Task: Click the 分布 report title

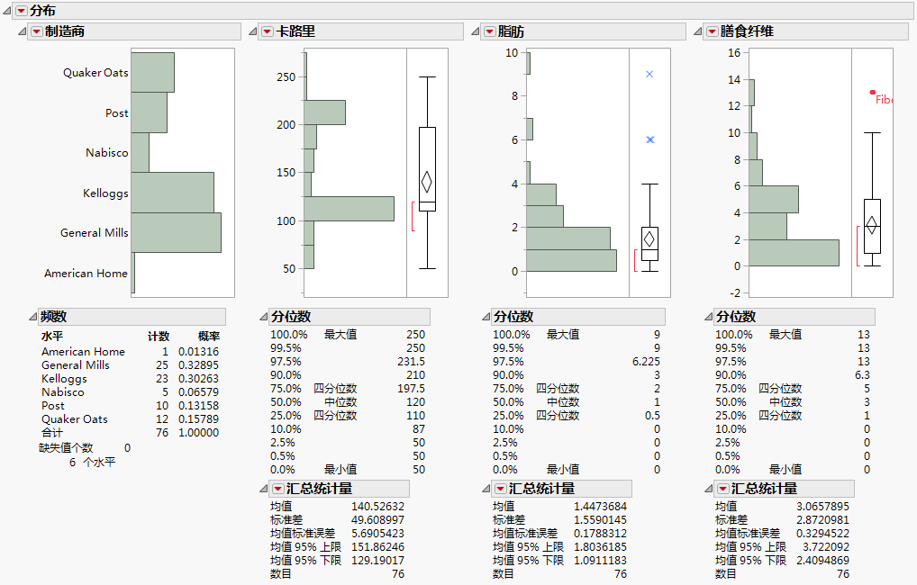Action: coord(42,11)
